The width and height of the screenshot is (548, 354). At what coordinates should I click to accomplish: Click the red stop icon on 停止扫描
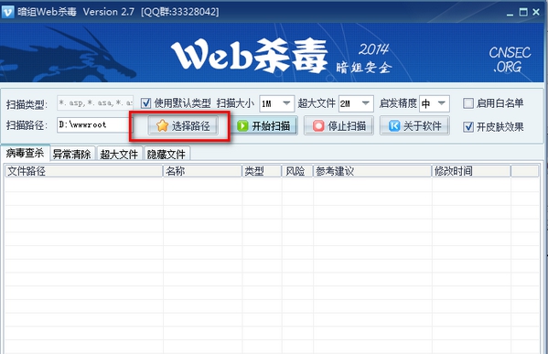[x=318, y=126]
